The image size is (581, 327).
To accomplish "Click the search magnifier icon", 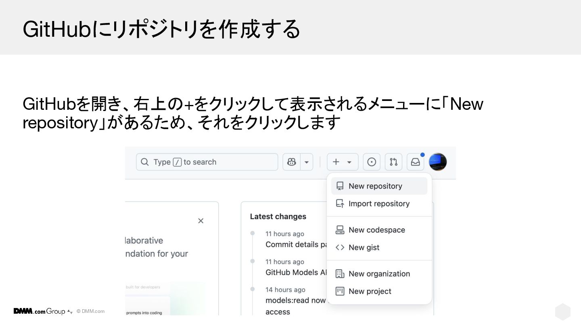I will point(144,162).
